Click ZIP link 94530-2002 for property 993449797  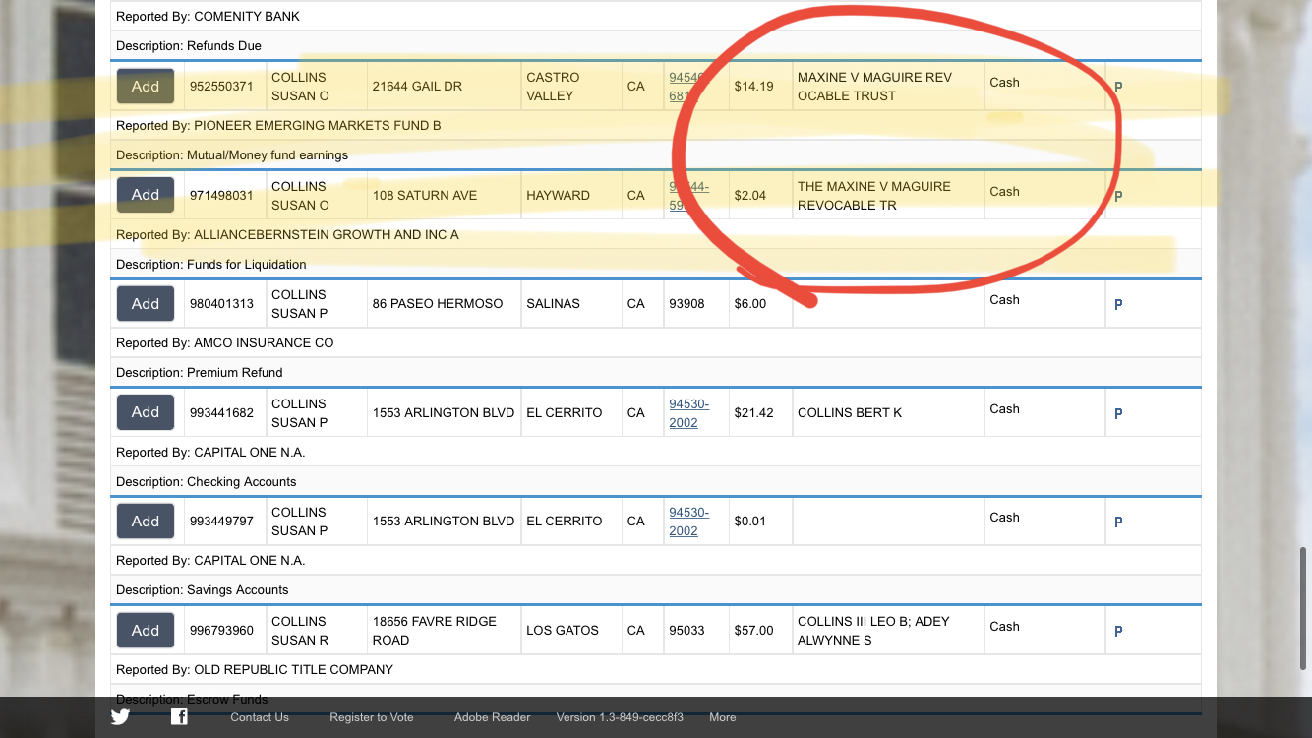[688, 522]
